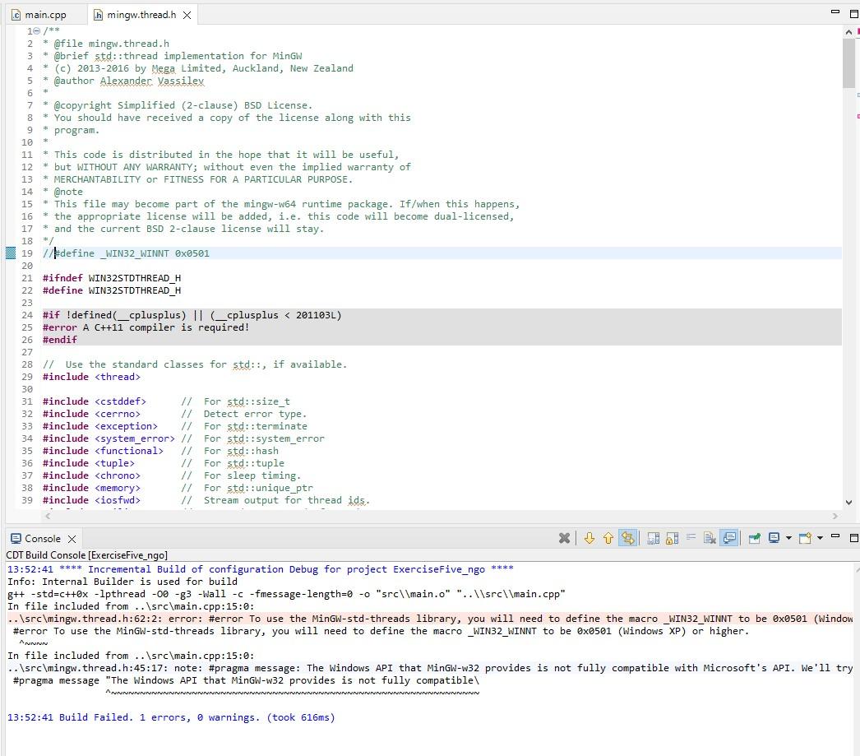Toggle console Scroll Lock padlock icon
The height and width of the screenshot is (756, 860).
pyautogui.click(x=672, y=538)
